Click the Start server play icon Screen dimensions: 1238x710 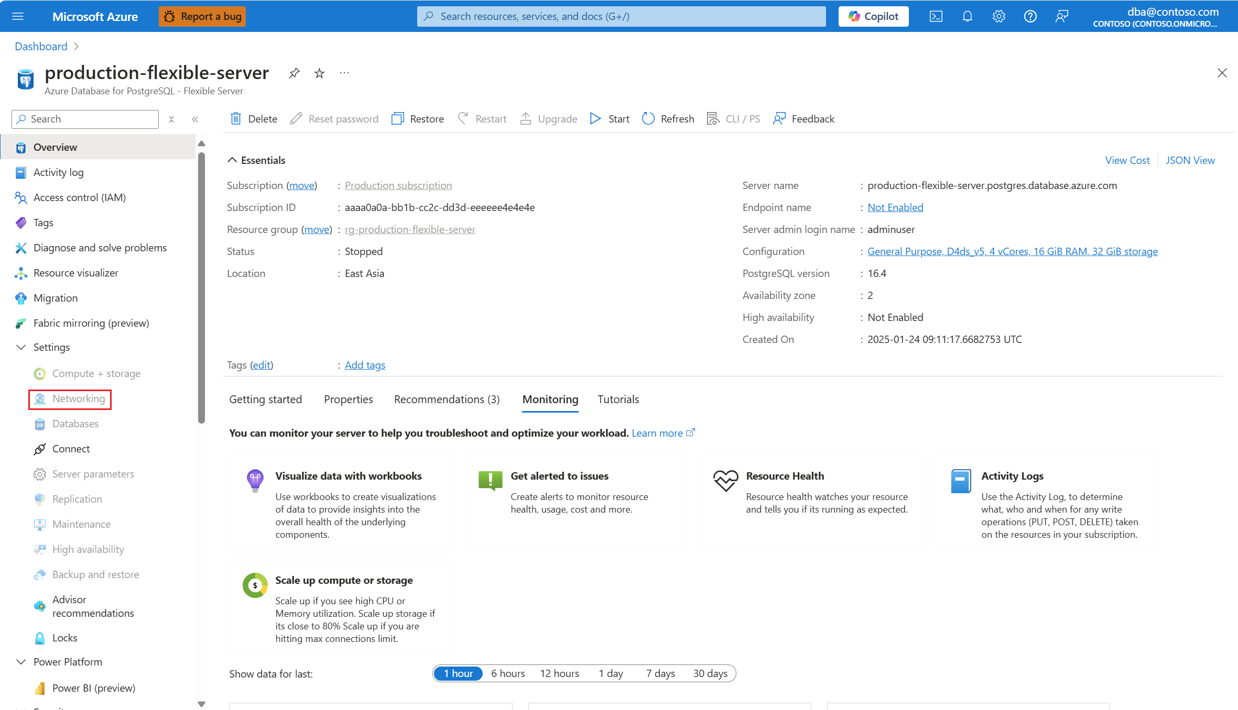tap(595, 119)
